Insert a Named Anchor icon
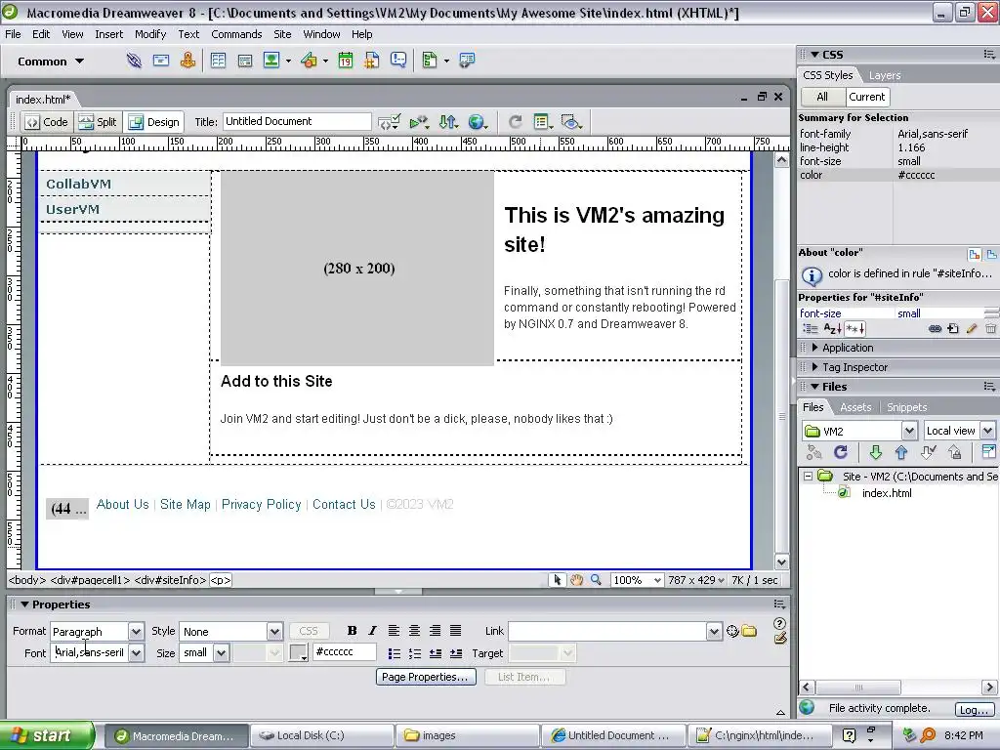Screen dimensions: 1000x750 point(187,61)
